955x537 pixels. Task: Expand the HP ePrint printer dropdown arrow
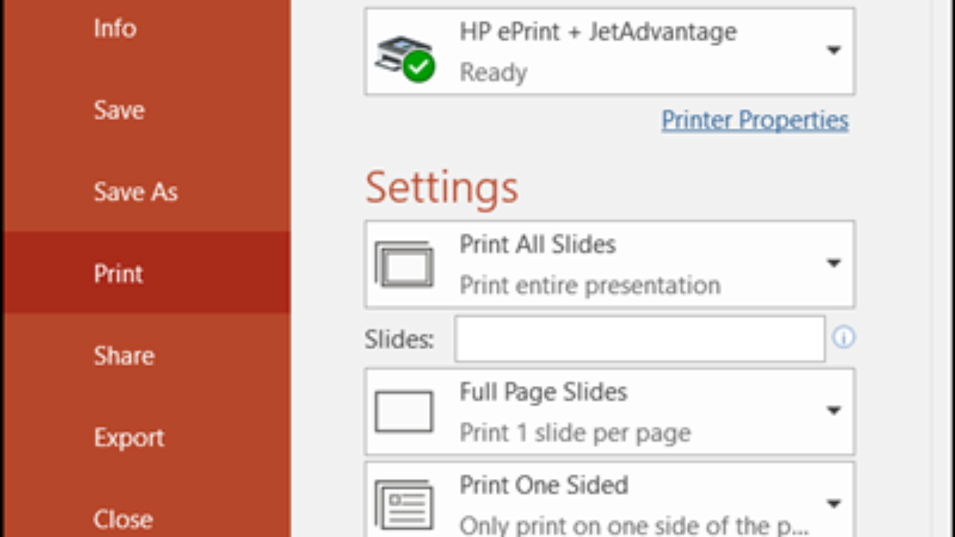pyautogui.click(x=833, y=51)
